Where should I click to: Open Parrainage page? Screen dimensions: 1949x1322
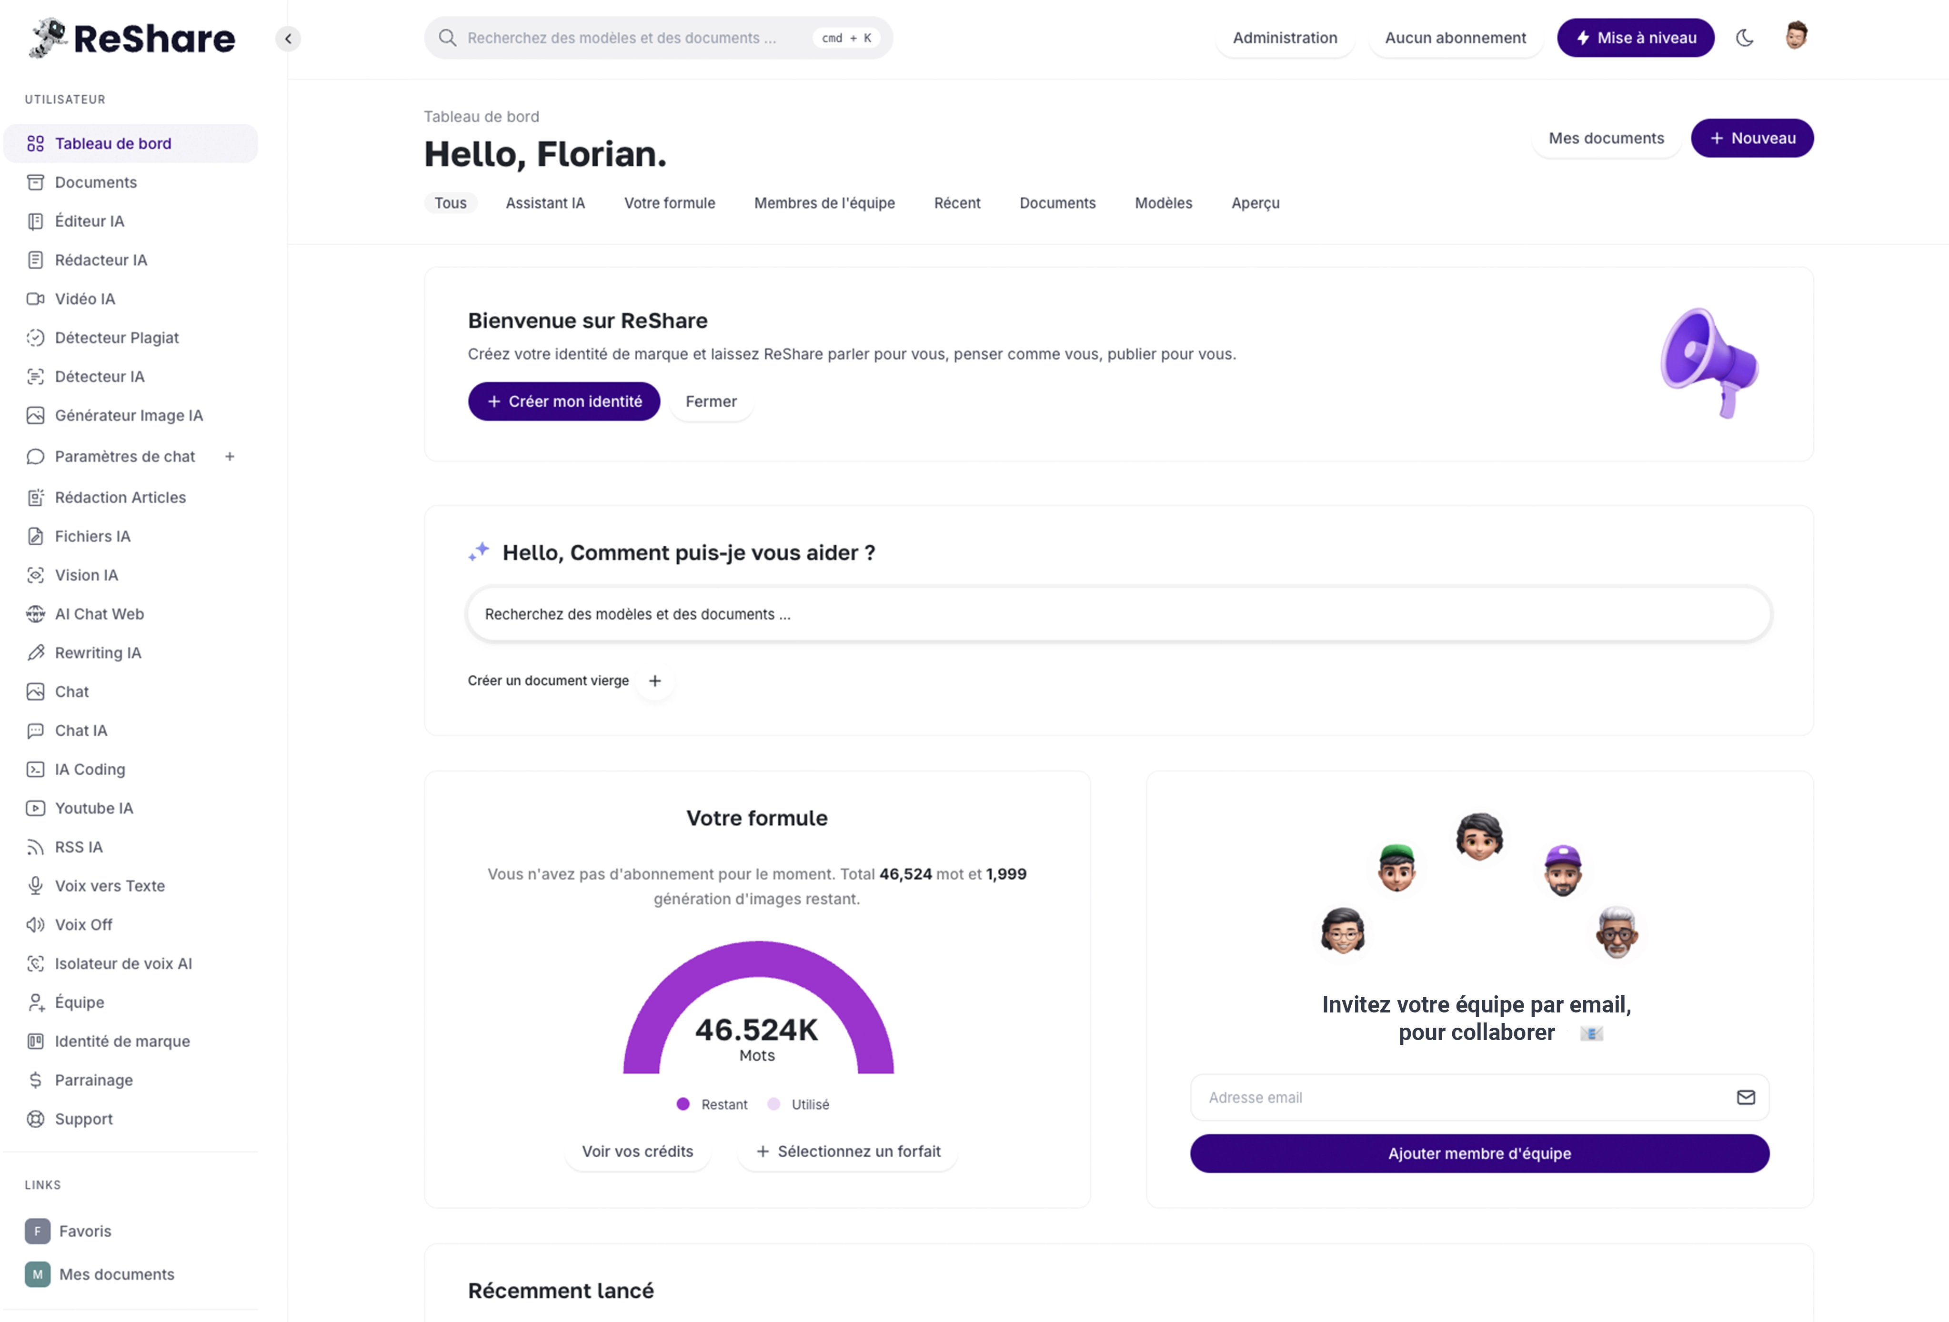(x=130, y=1080)
